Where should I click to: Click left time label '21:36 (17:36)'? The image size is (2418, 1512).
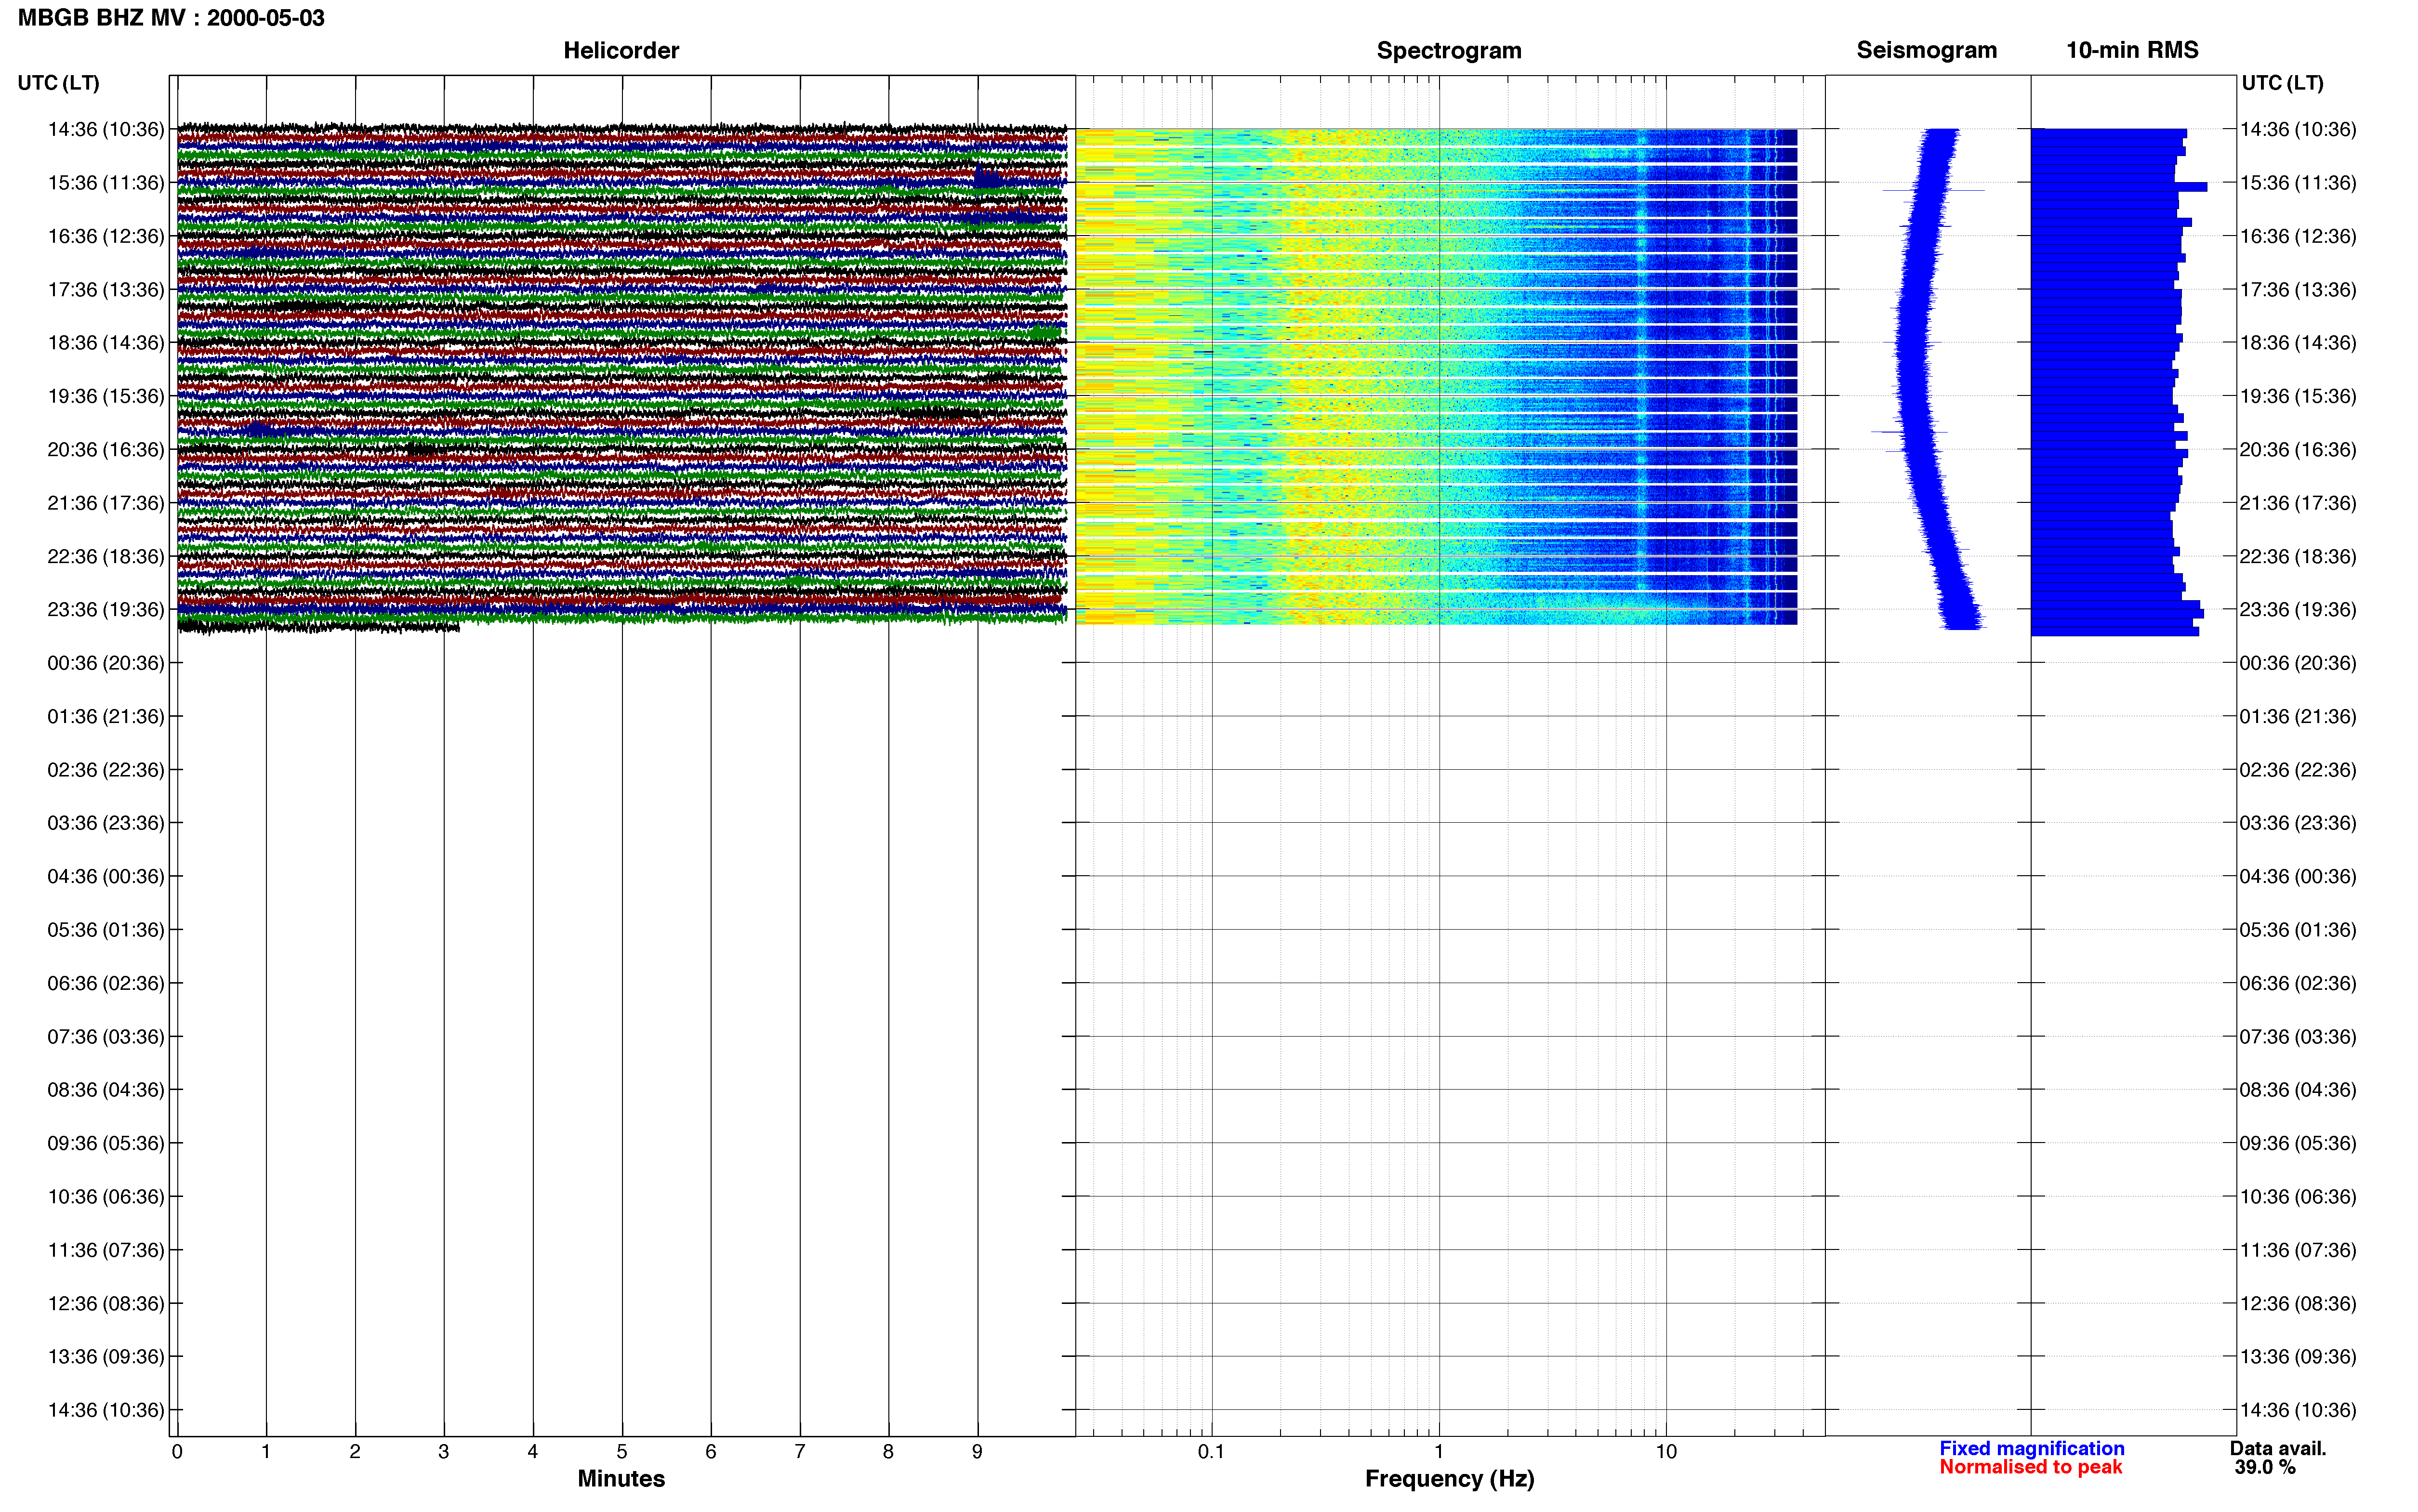click(x=106, y=503)
